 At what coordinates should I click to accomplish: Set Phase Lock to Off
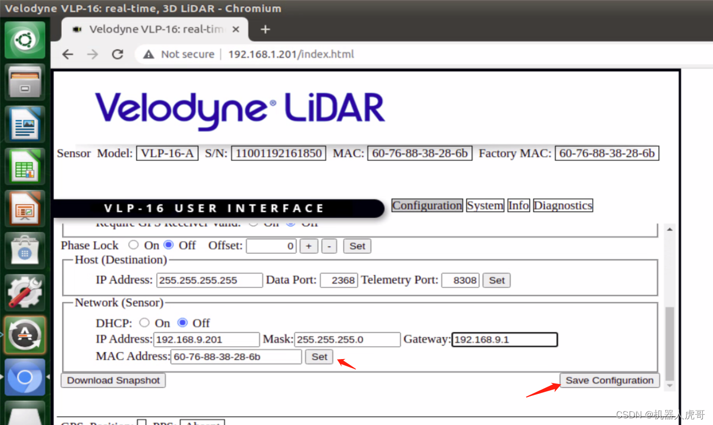click(168, 245)
